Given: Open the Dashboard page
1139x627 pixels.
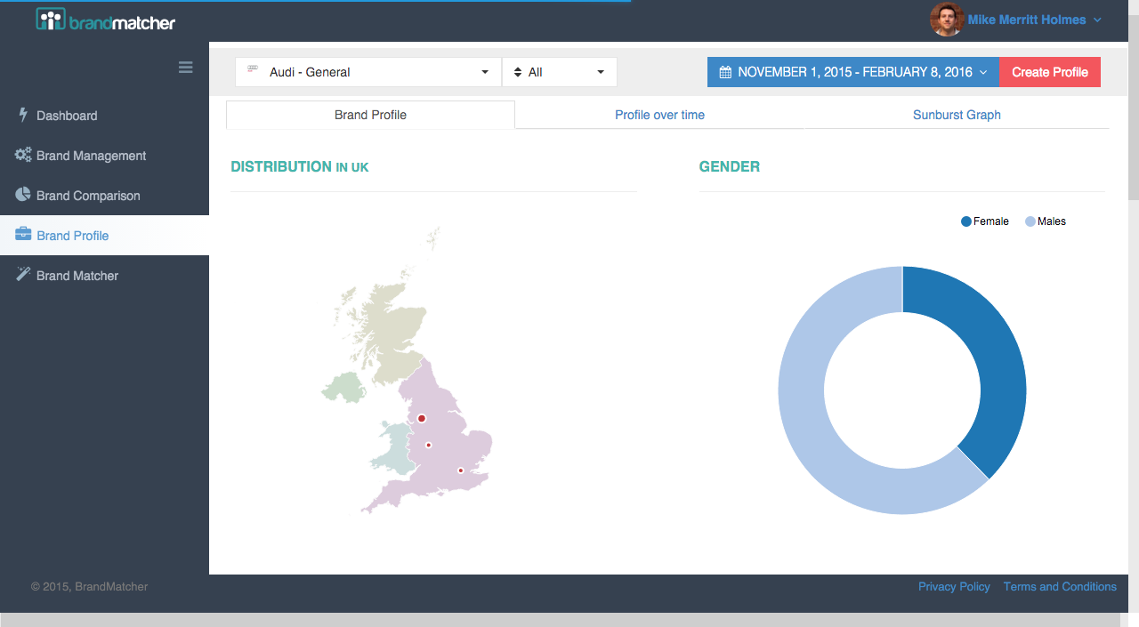Looking at the screenshot, I should [x=104, y=116].
